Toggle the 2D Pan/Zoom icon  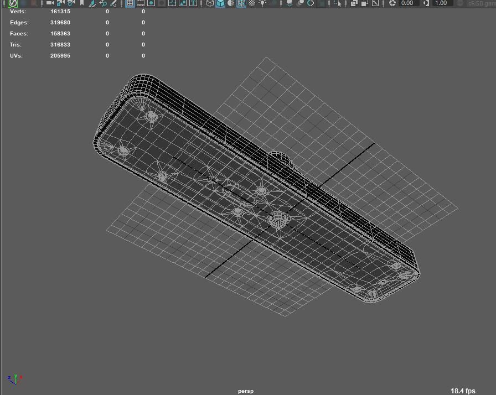(103, 3)
